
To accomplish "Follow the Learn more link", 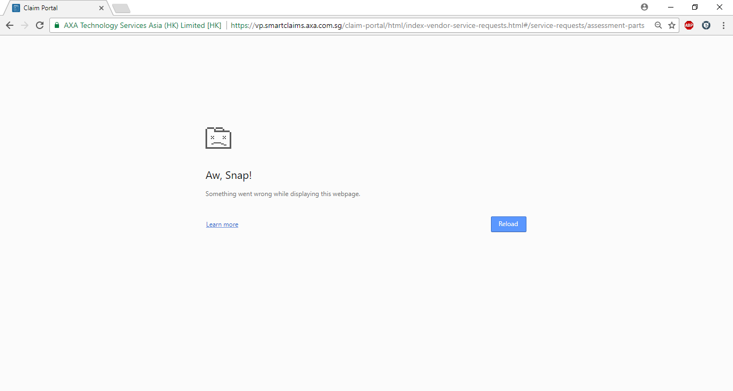I will 222,225.
